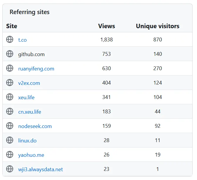This screenshot has height=180, width=197.
Task: Click the globe icon next to ruanyifeng.com
Action: [10, 68]
